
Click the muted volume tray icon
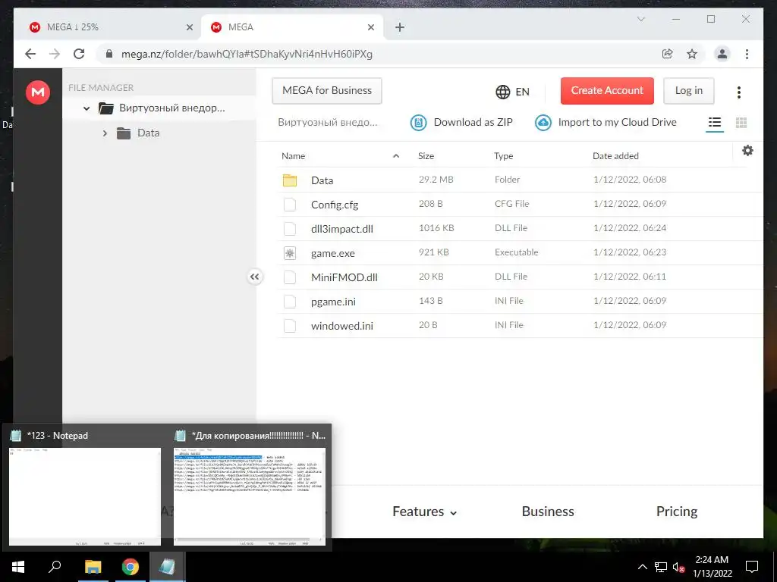point(678,567)
